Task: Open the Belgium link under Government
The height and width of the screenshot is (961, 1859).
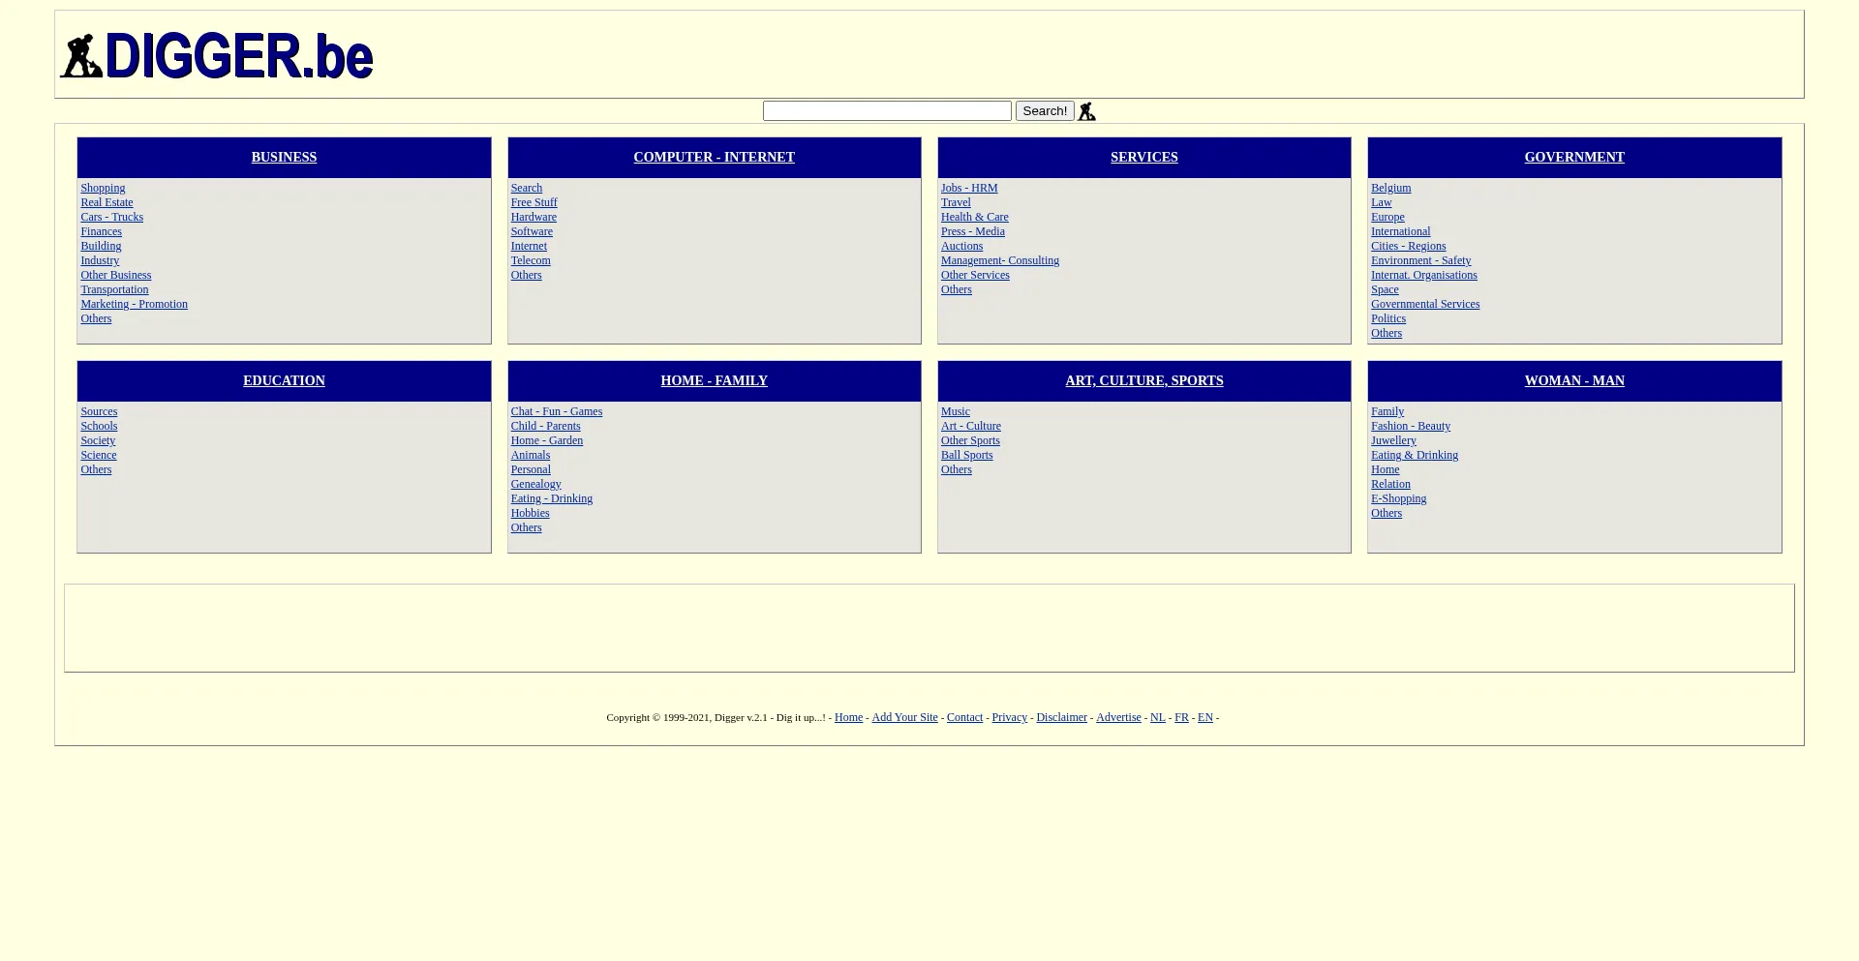Action: 1390,188
